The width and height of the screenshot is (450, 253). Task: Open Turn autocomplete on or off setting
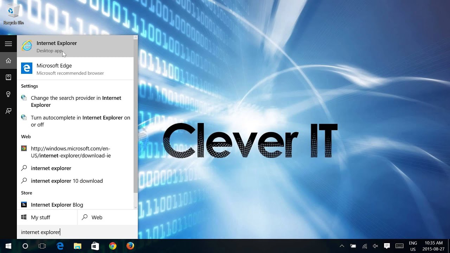coord(75,121)
